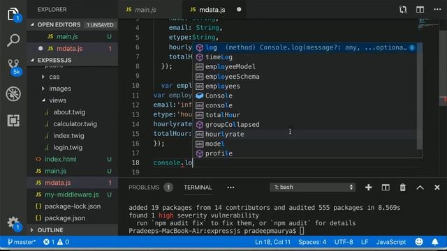The height and width of the screenshot is (251, 447).
Task: Choose Console class suggestion
Action: 305,96
